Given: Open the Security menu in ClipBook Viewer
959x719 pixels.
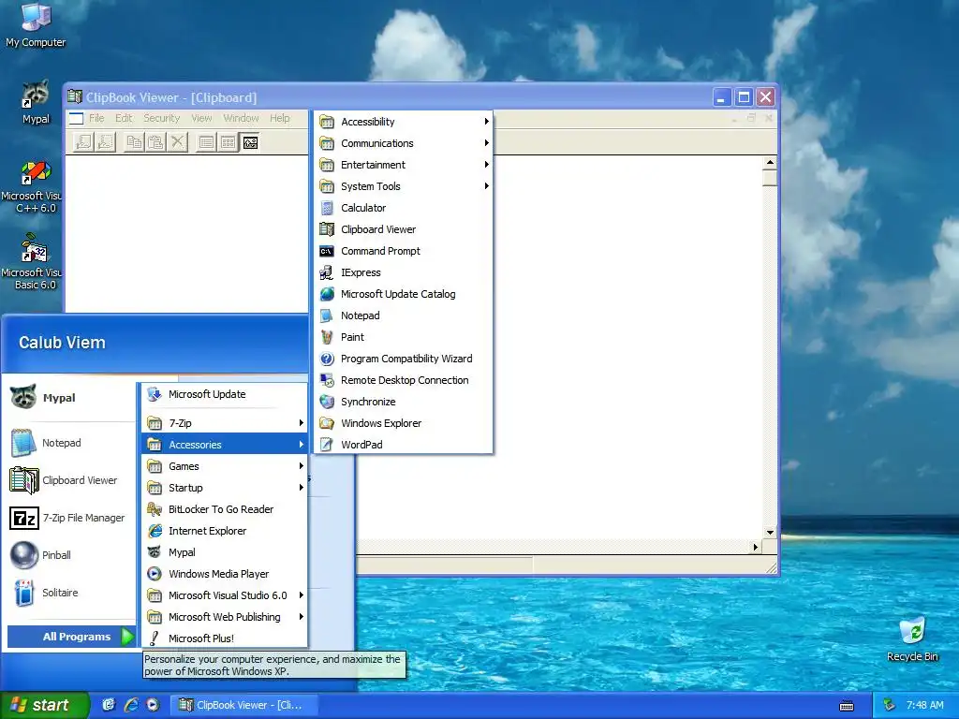Looking at the screenshot, I should pos(161,118).
